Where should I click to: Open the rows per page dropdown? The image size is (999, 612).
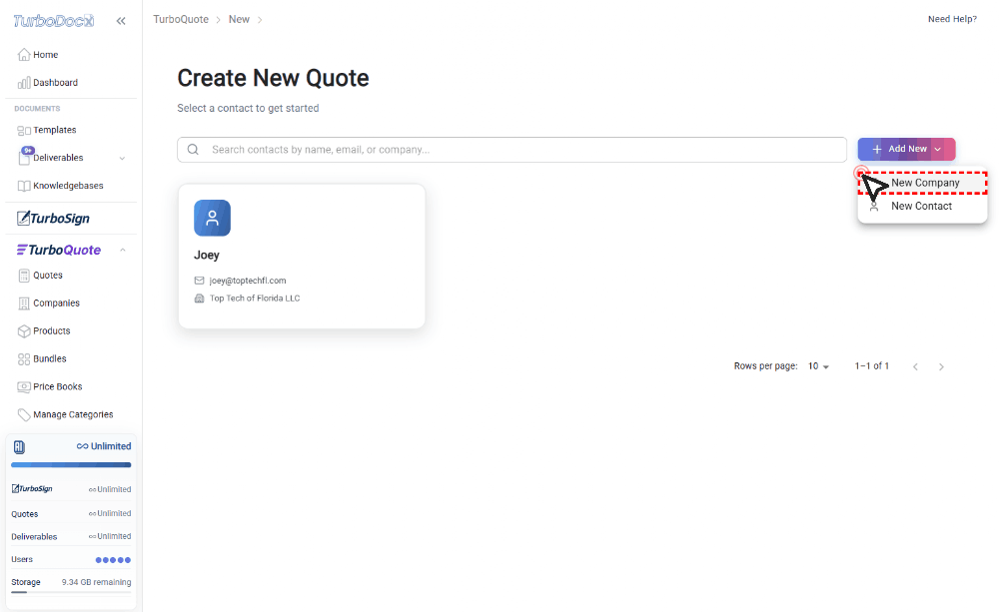[x=819, y=366]
